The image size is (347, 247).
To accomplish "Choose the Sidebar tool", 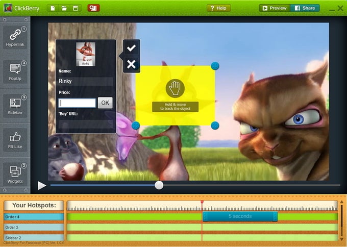I will pyautogui.click(x=15, y=106).
